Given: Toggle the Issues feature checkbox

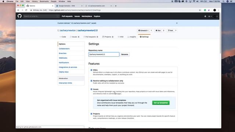Looking at the screenshot, I should click(91, 89).
